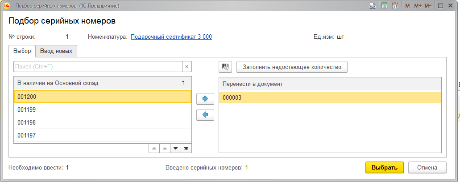This screenshot has width=460, height=182.
Task: Open the calendar icon in title bar
Action: (x=395, y=6)
